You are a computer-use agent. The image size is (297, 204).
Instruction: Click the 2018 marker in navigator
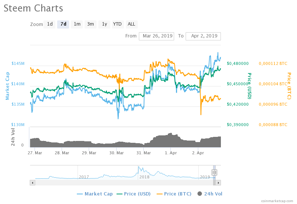(x=144, y=177)
